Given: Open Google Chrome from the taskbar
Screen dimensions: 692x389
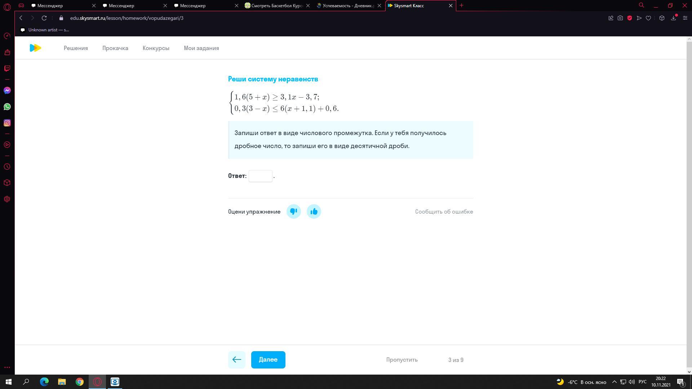Looking at the screenshot, I should pos(79,382).
